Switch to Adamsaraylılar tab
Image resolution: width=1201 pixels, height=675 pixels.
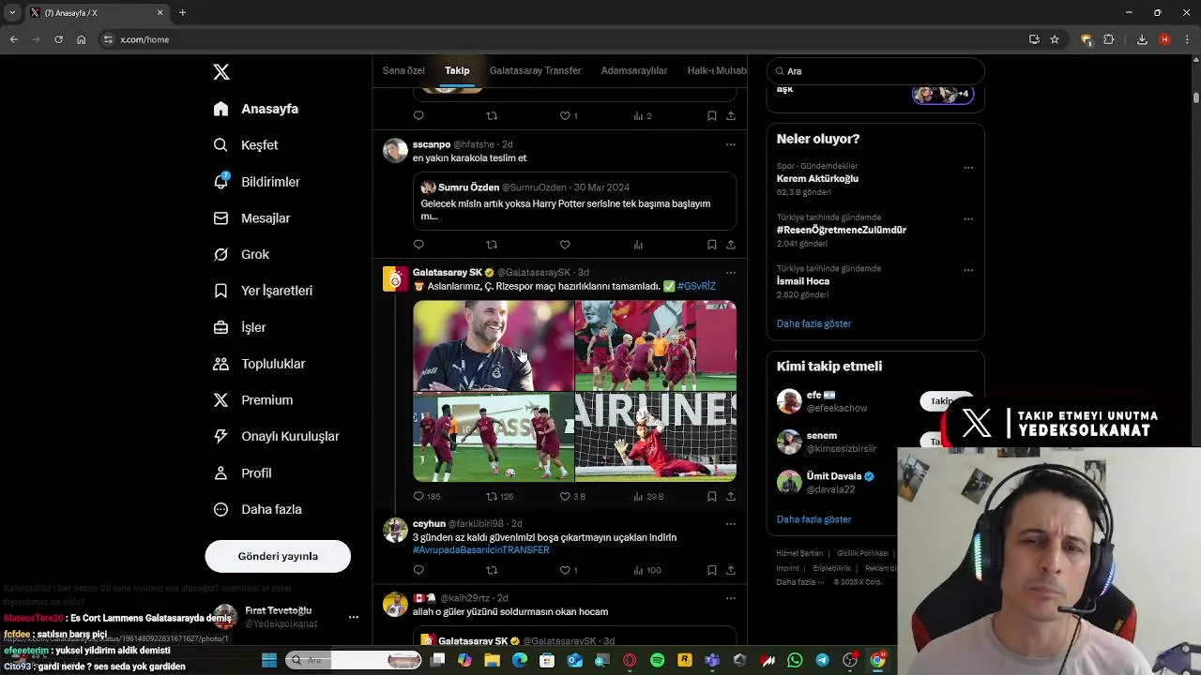pyautogui.click(x=634, y=70)
